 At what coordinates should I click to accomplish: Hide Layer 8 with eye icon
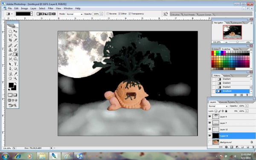[x=209, y=136]
